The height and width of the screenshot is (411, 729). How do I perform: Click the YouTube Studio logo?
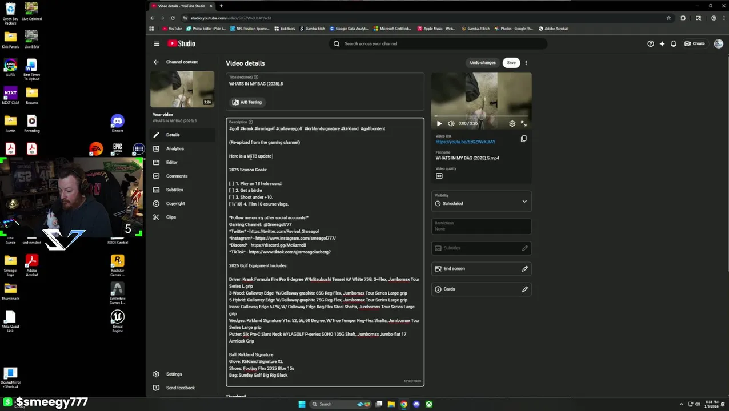(x=181, y=43)
